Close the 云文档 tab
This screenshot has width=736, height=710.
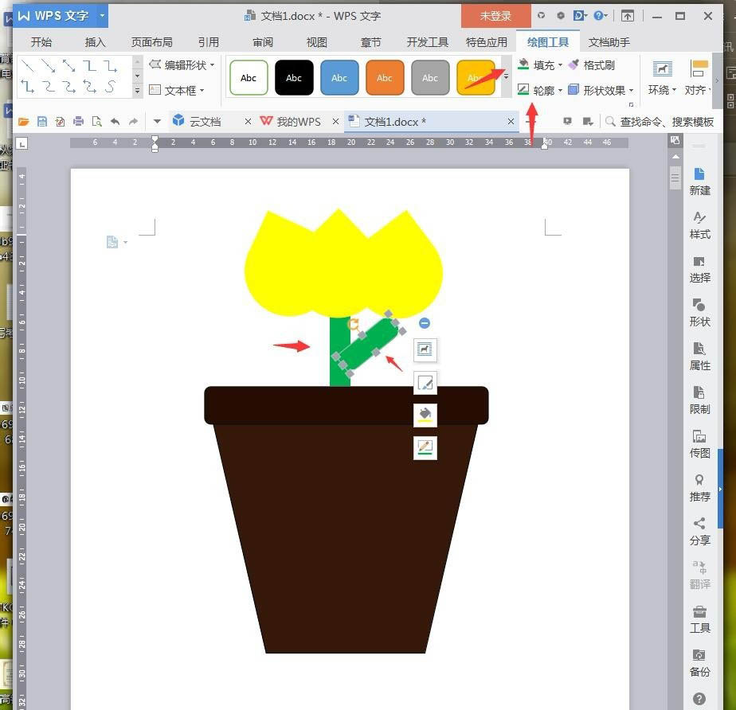[248, 122]
